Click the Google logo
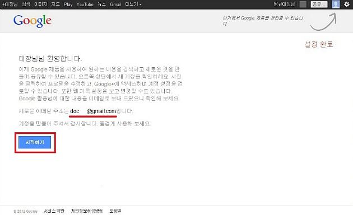 (32, 21)
